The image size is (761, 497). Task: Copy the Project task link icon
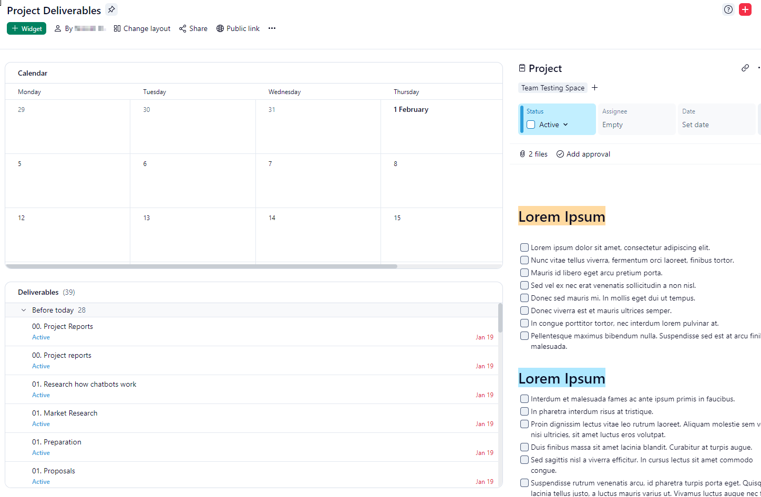(x=745, y=68)
